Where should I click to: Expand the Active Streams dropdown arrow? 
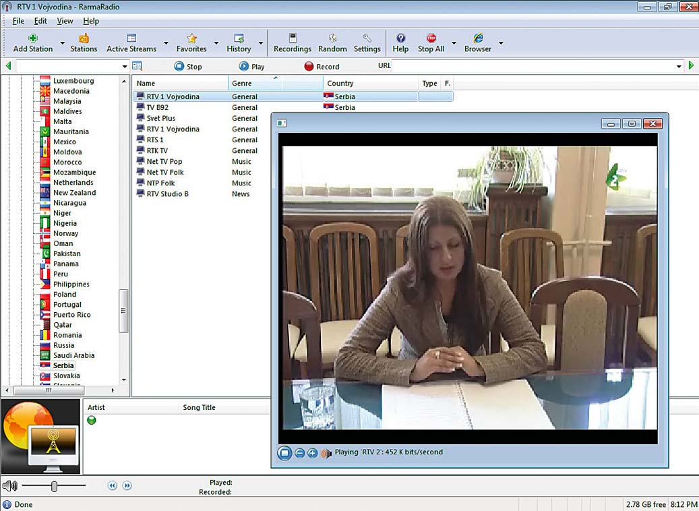coord(166,43)
